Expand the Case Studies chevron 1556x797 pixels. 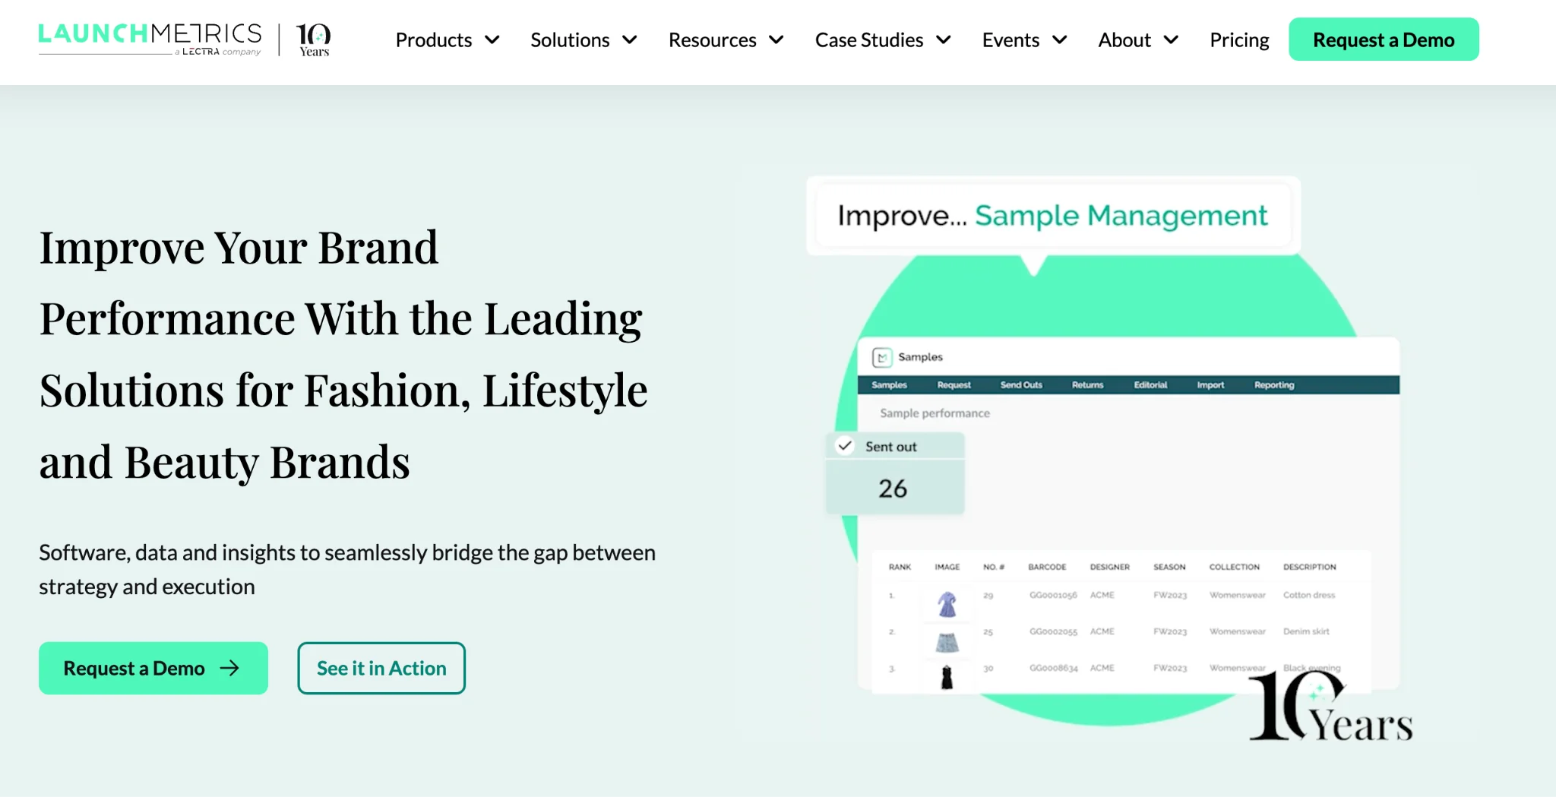[944, 40]
